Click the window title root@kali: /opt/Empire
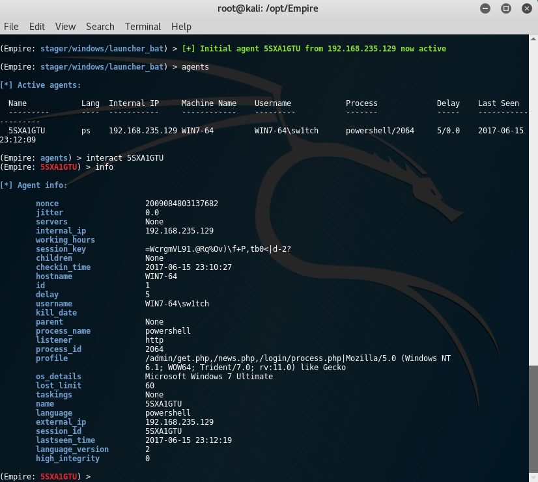This screenshot has width=538, height=482. coord(268,8)
